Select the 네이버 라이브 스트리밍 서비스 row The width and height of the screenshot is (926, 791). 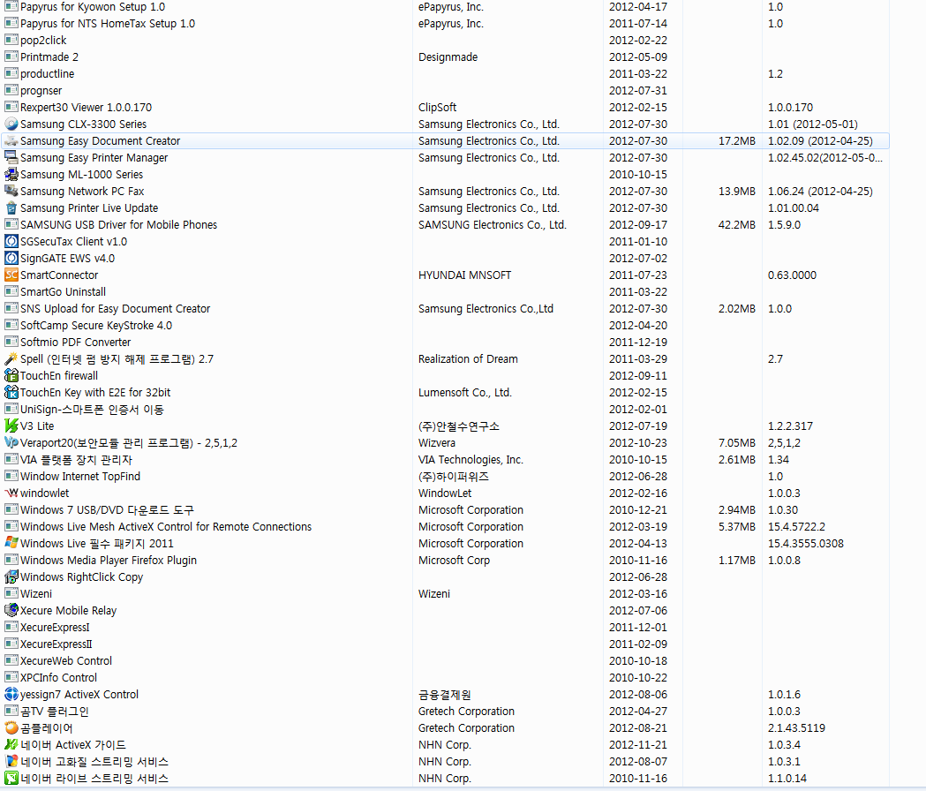pyautogui.click(x=94, y=779)
